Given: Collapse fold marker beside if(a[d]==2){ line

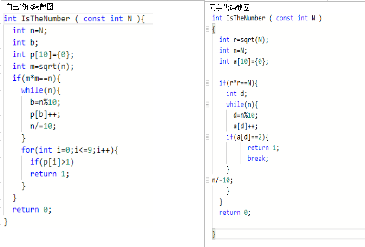Looking at the screenshot, I should pos(208,137).
